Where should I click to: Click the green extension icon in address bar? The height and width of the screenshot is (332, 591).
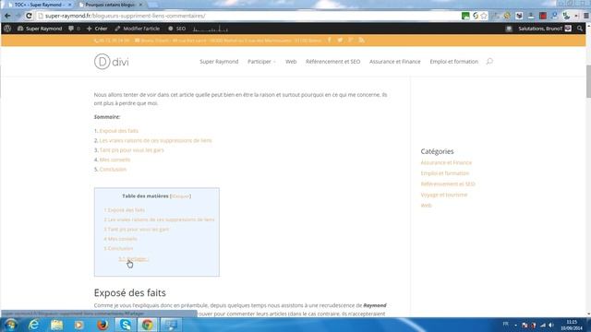coord(465,16)
